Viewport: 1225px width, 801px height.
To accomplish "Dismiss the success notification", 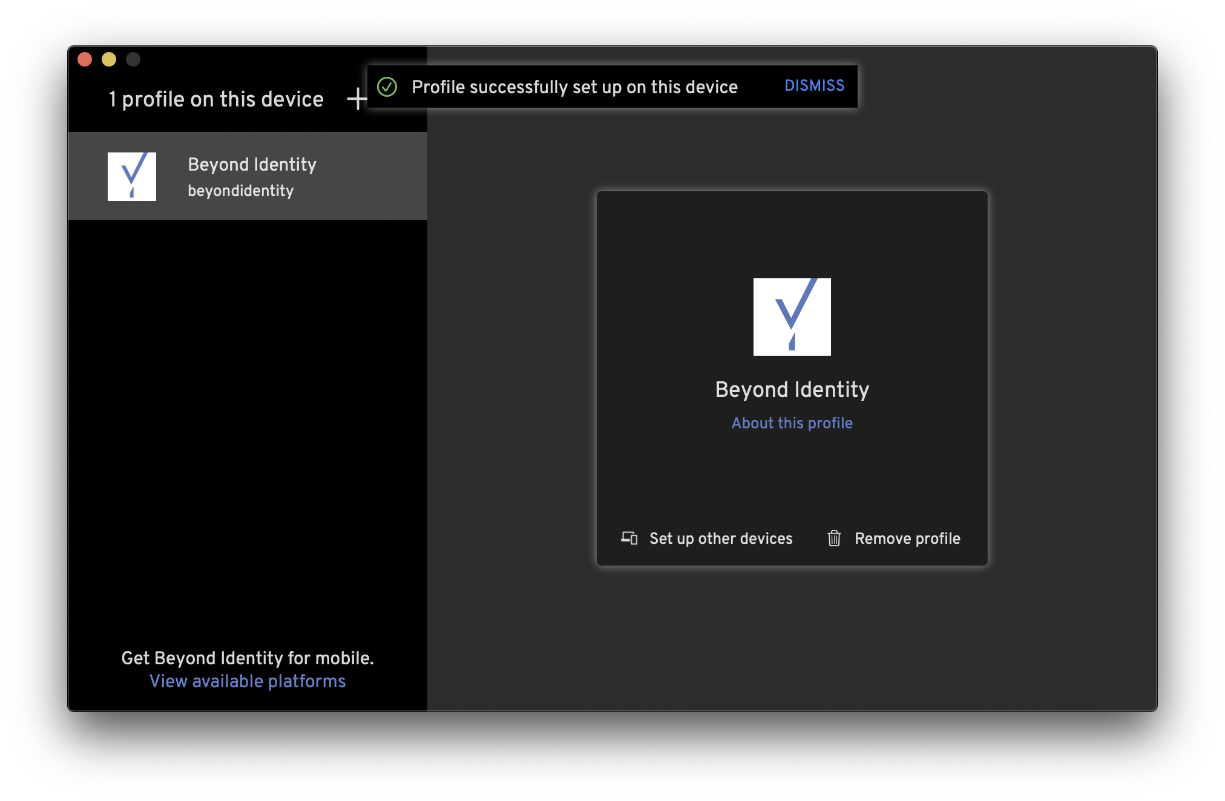I will click(814, 85).
